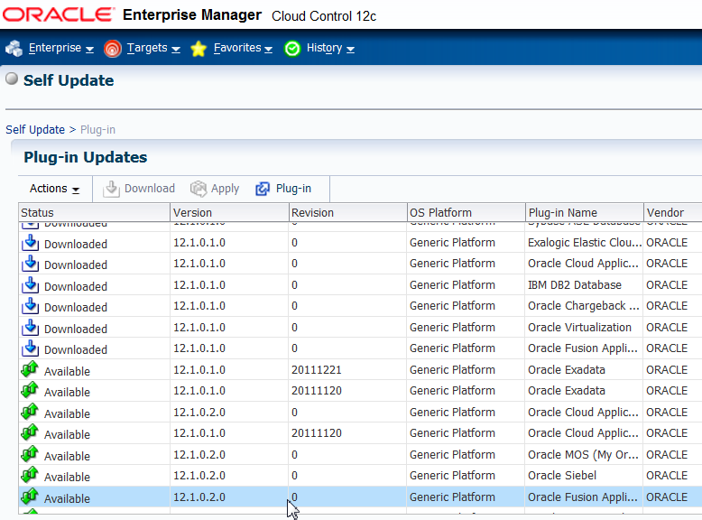702x520 pixels.
Task: Sort by the Vendor column header
Action: [x=673, y=212]
